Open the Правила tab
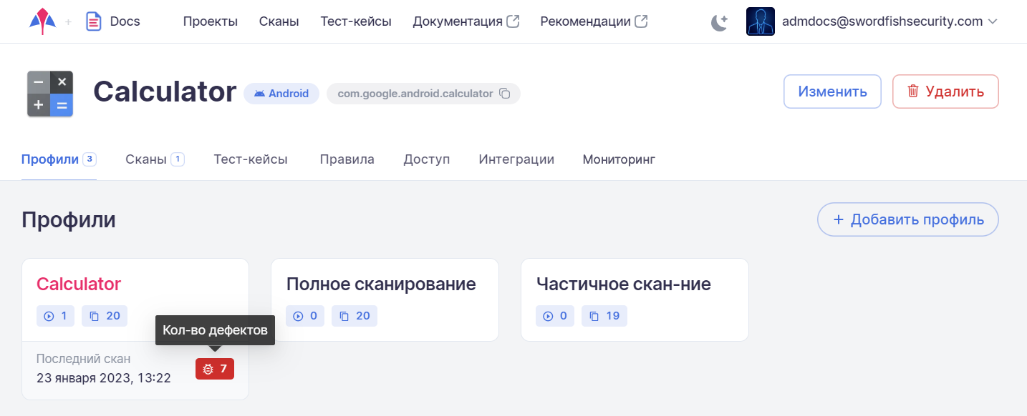The height and width of the screenshot is (416, 1027). (347, 159)
